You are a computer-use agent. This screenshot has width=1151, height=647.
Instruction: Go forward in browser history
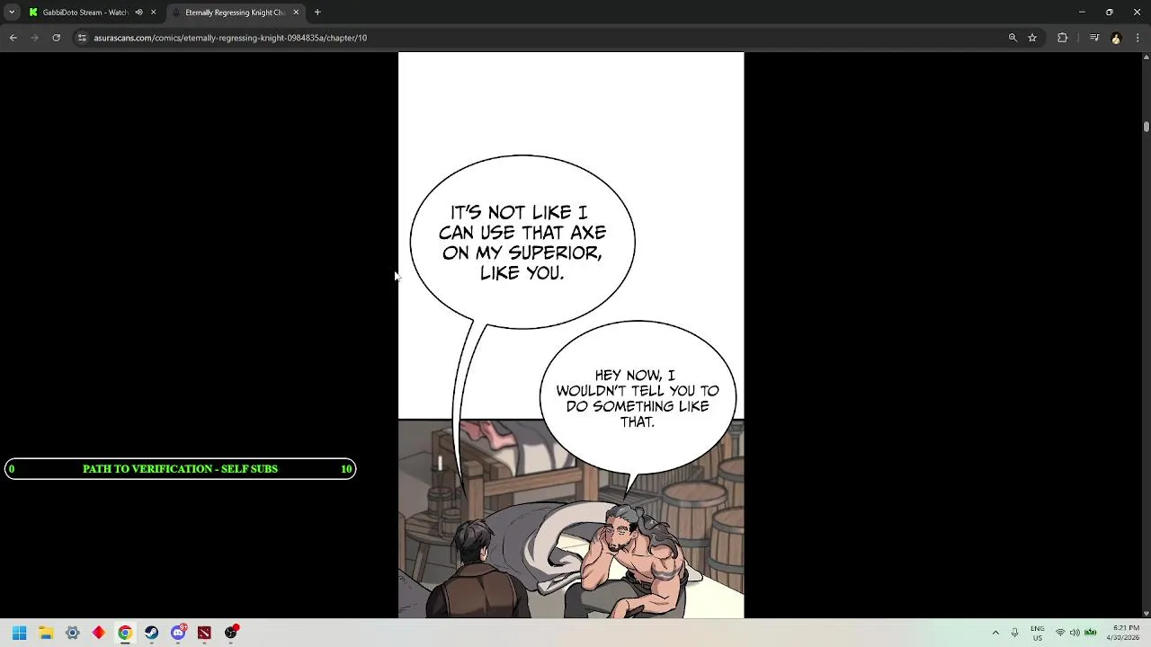pyautogui.click(x=34, y=38)
